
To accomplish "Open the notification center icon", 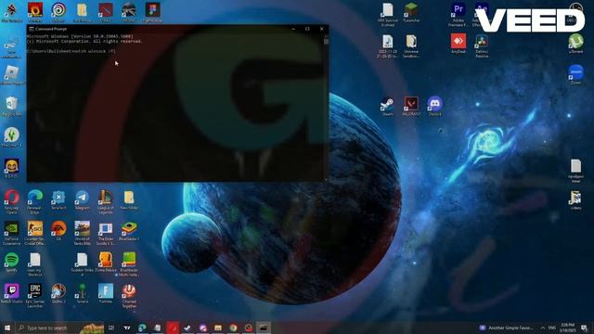I will point(584,328).
